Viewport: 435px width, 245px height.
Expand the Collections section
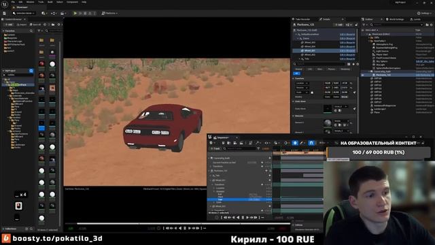pos(3,229)
